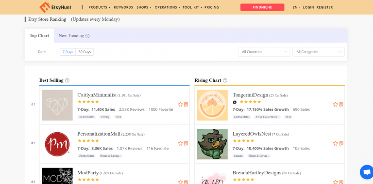Image resolution: width=373 pixels, height=184 pixels.
Task: Click help icon beside Best Selling
Action: (x=67, y=80)
